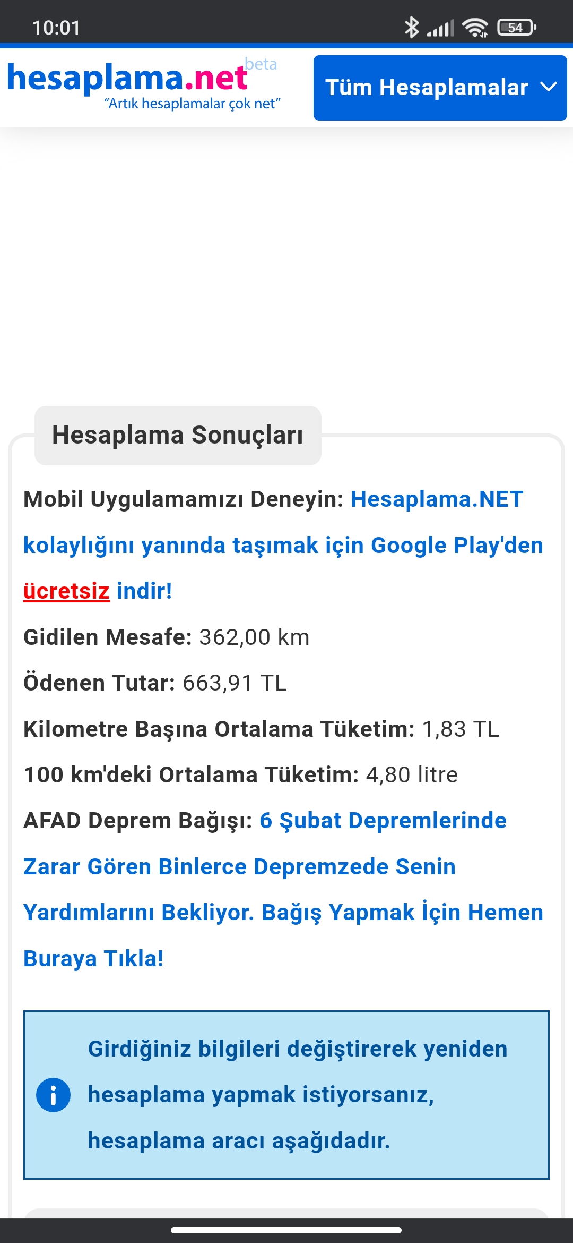
Task: Select the Hesaplama Sonuçları heading tab
Action: [x=178, y=435]
